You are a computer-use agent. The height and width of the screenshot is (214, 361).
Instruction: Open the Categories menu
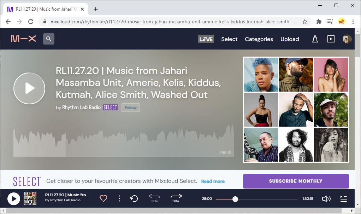pyautogui.click(x=259, y=39)
